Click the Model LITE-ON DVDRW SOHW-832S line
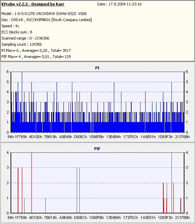 pyautogui.click(x=44, y=14)
